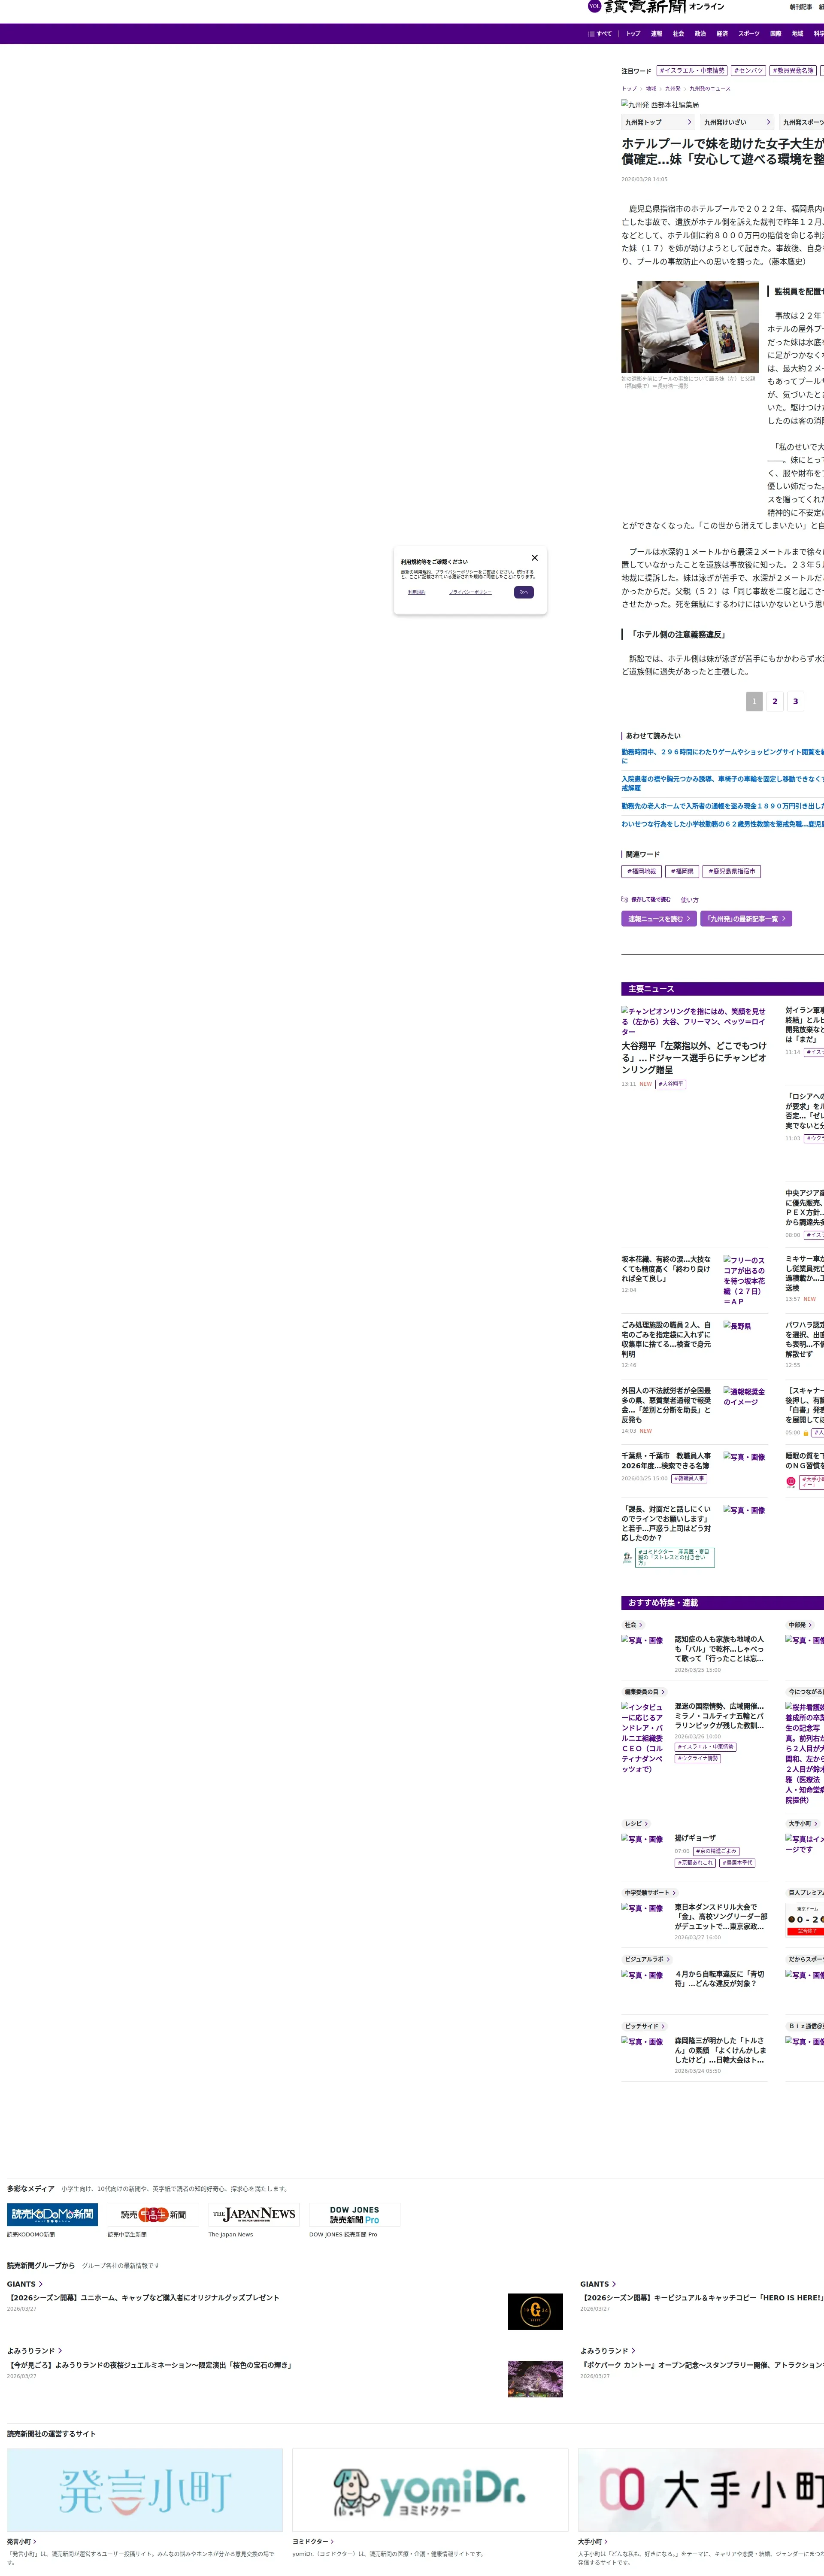Open the すべて hamburger menu
This screenshot has height=2576, width=824.
coord(600,34)
